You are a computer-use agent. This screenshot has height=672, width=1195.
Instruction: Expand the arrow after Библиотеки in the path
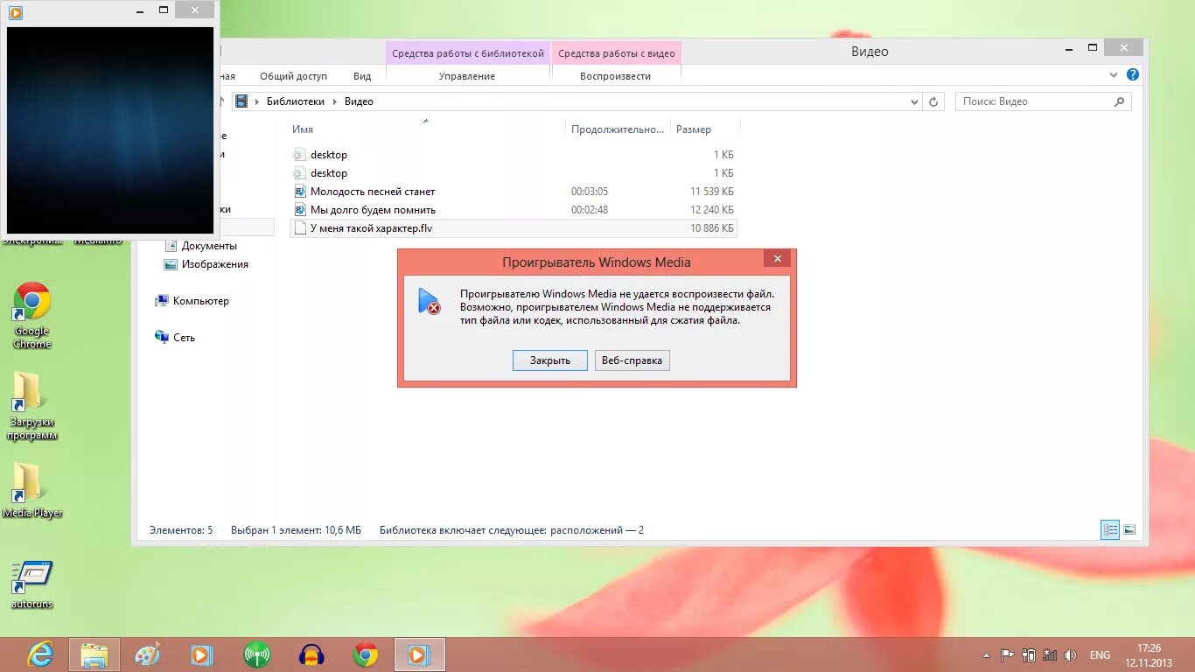[334, 101]
